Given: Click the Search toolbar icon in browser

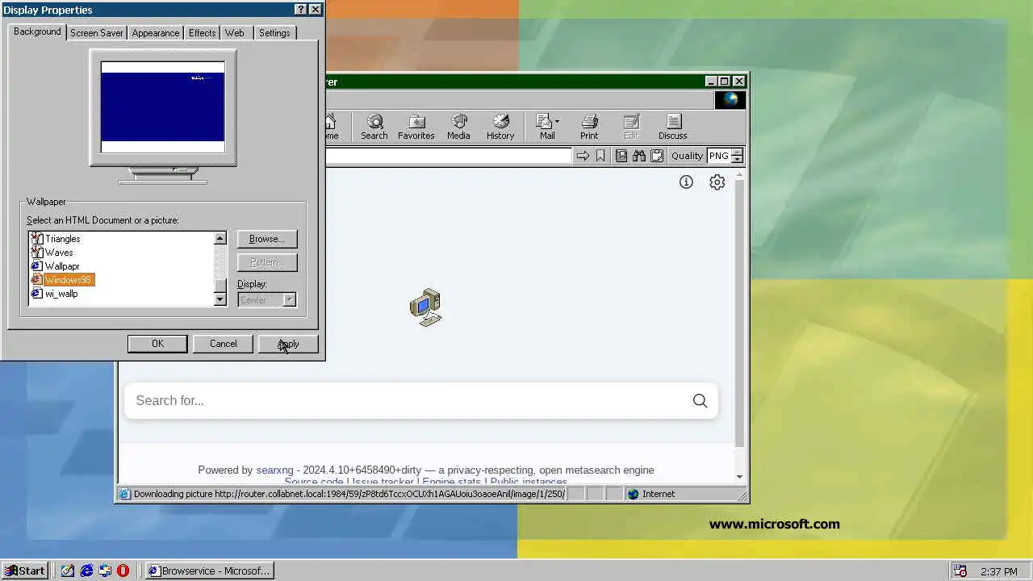Looking at the screenshot, I should (374, 127).
